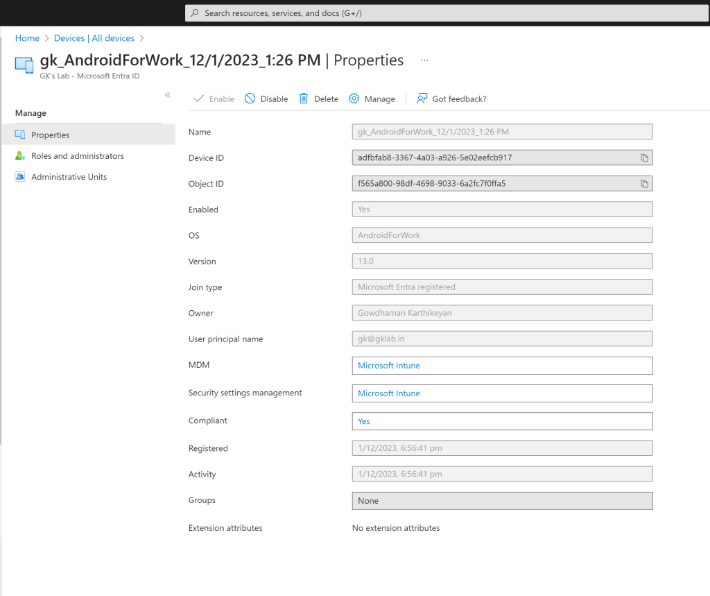Collapse the left navigation pane
This screenshot has width=710, height=596.
tap(168, 95)
